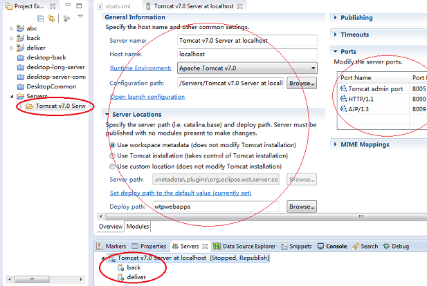Select the desktop-back project folder icon

click(x=21, y=57)
